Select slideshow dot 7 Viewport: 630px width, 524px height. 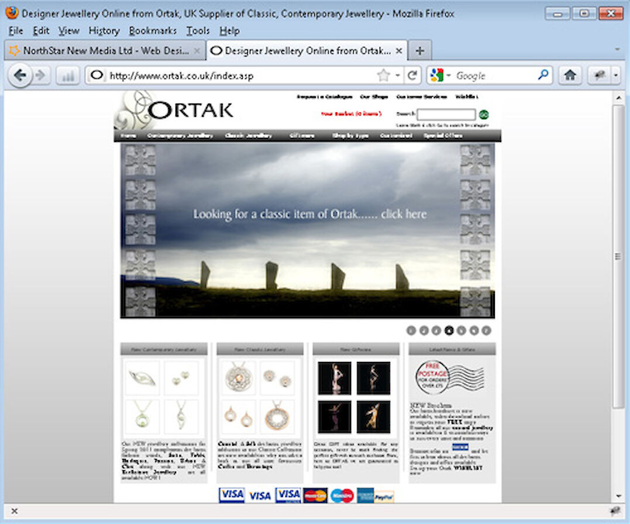486,330
